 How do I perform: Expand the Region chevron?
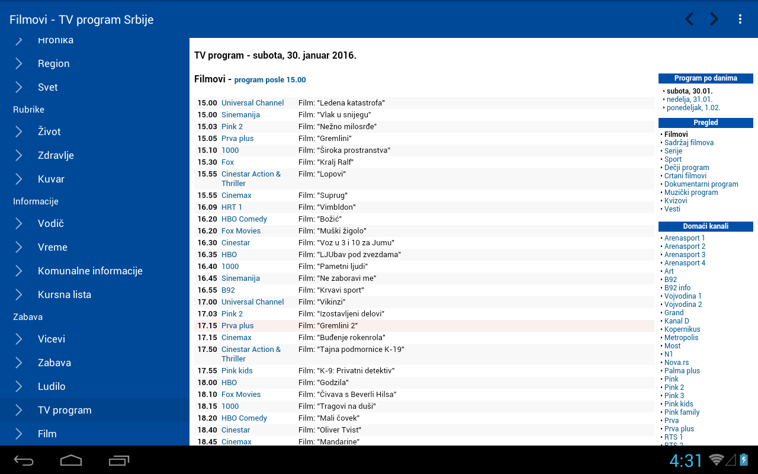coord(19,63)
